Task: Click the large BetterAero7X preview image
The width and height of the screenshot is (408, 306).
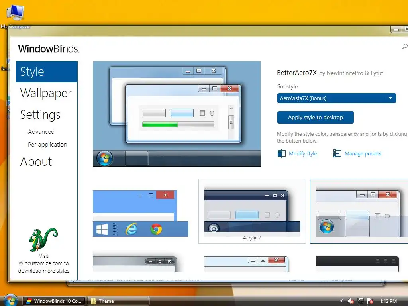Action: 177,114
